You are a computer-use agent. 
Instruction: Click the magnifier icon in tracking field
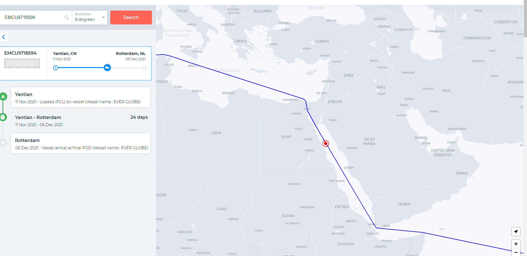(x=67, y=17)
